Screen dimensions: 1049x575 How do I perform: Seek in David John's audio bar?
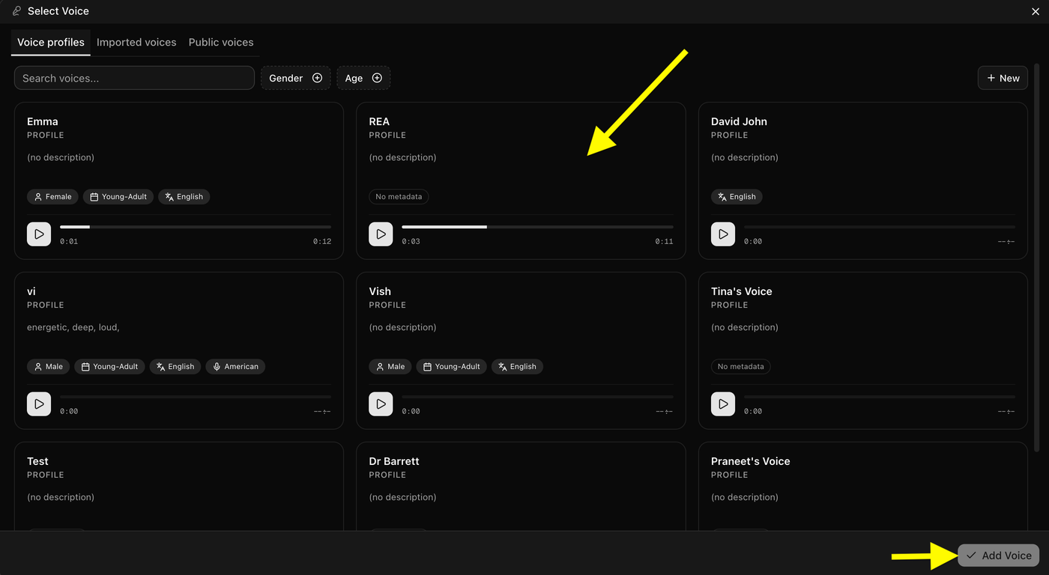pos(880,227)
